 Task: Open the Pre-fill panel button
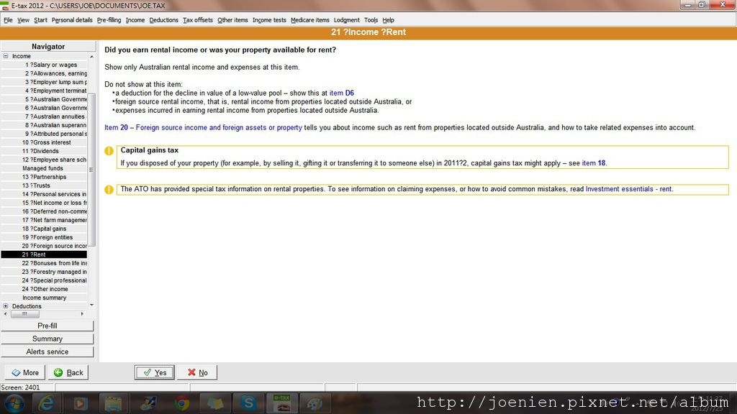tap(47, 326)
